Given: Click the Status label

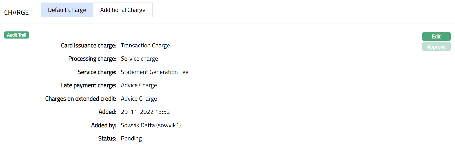Looking at the screenshot, I should [107, 138].
